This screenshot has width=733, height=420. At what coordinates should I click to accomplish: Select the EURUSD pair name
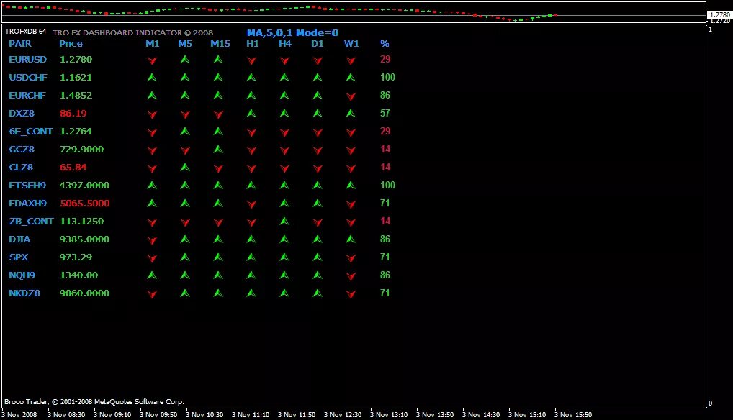[27, 59]
